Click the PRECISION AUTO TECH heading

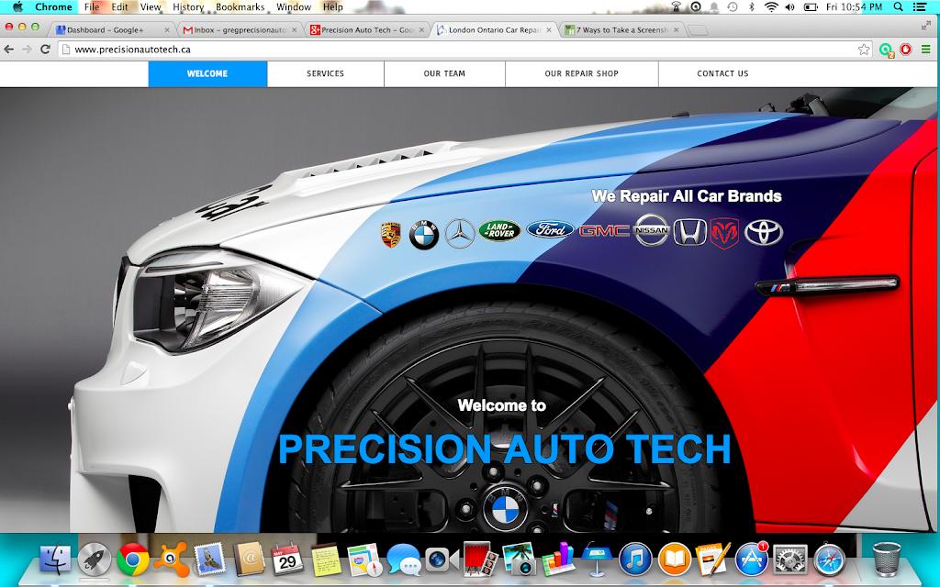(x=505, y=449)
